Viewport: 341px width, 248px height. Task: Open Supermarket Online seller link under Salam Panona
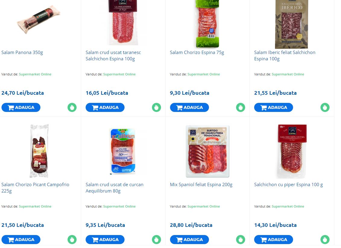(x=35, y=74)
